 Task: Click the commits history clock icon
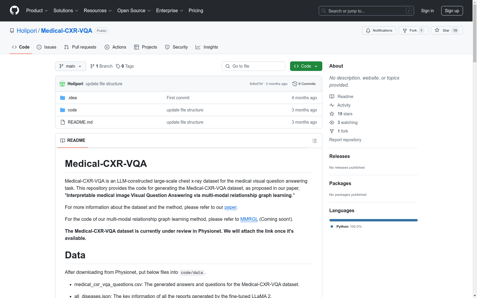(x=295, y=84)
